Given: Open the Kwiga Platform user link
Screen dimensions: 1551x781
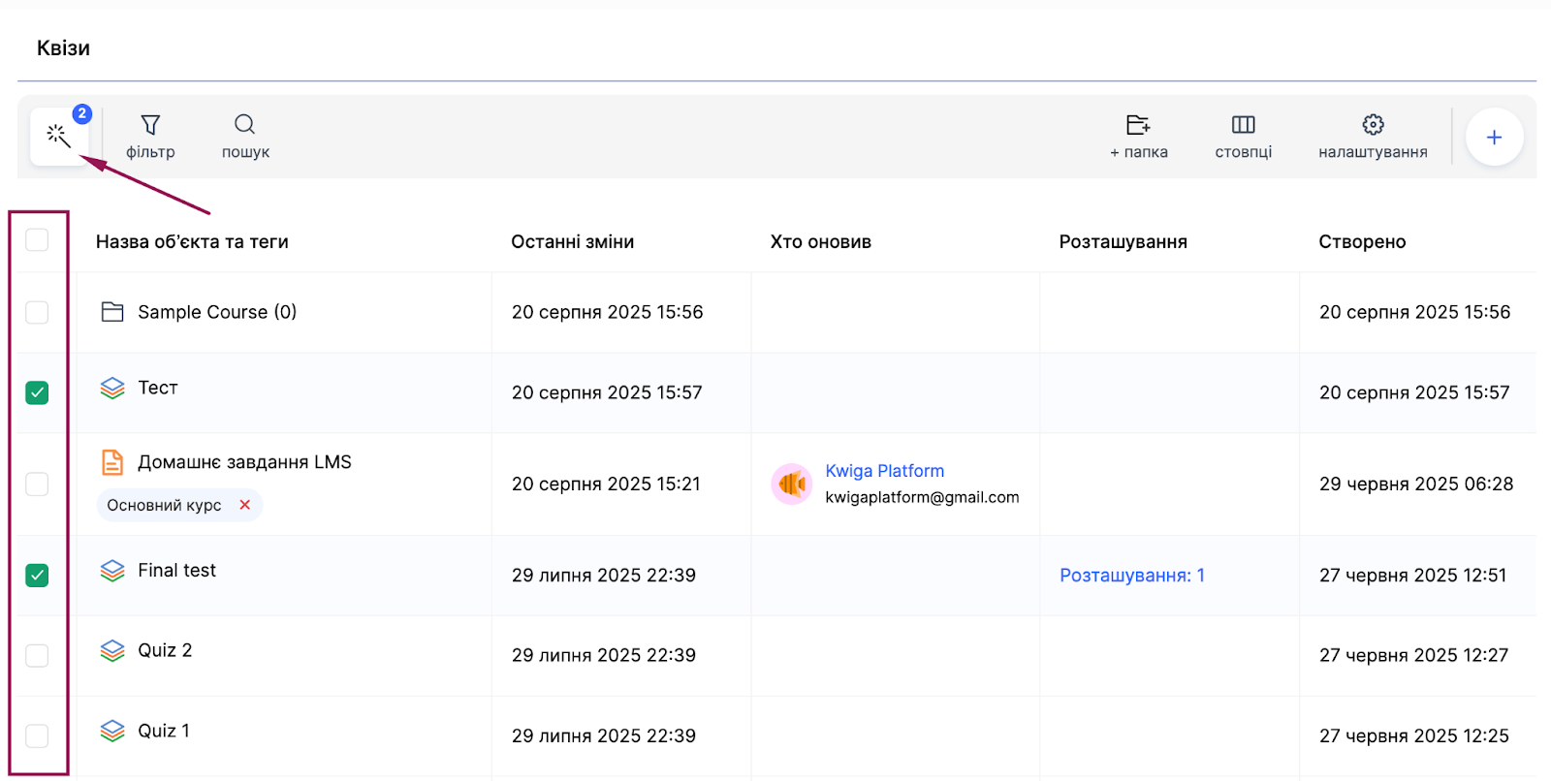Looking at the screenshot, I should pyautogui.click(x=884, y=471).
